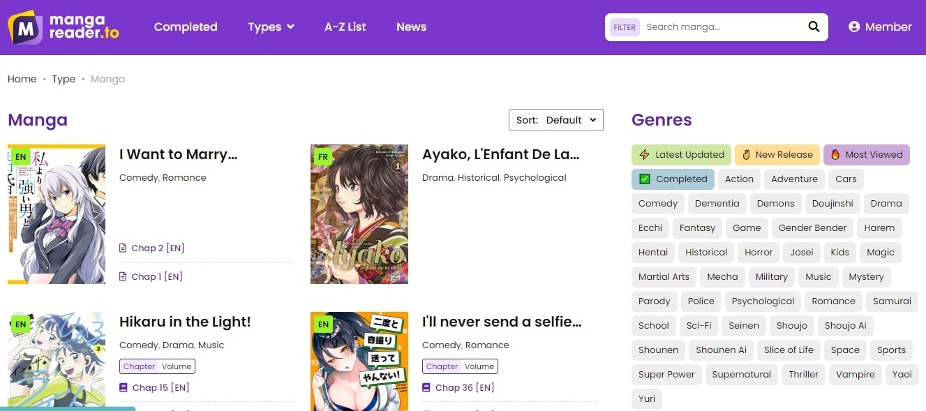Open the Sort Default dropdown
Viewport: 926px width, 411px height.
556,120
